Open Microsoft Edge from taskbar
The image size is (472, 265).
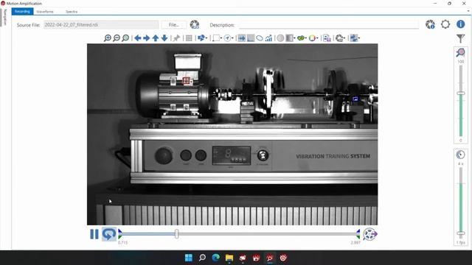point(216,258)
